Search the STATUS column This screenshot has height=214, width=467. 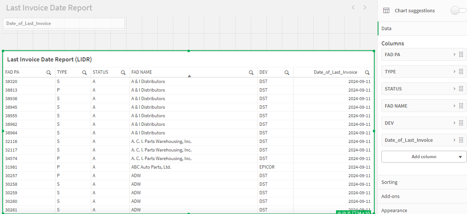123,73
